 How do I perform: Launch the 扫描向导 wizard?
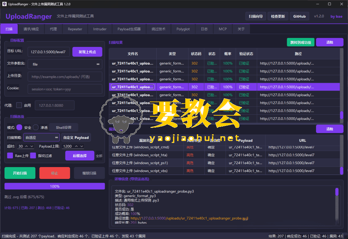(256, 16)
